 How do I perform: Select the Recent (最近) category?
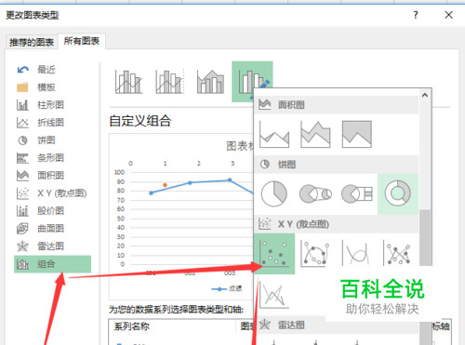click(52, 70)
